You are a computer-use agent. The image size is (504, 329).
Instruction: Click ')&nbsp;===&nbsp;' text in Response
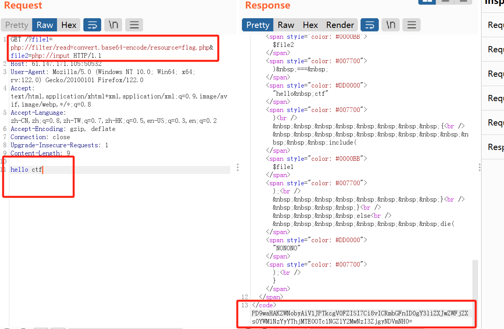(300, 69)
